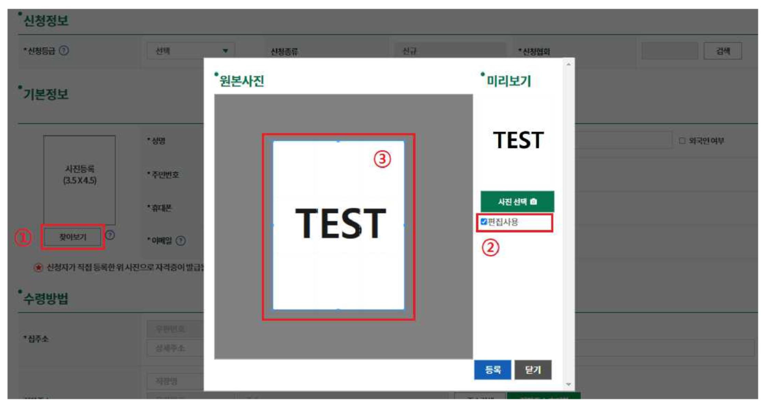The height and width of the screenshot is (408, 766).
Task: Click the 우편번호 input field
Action: 175,329
